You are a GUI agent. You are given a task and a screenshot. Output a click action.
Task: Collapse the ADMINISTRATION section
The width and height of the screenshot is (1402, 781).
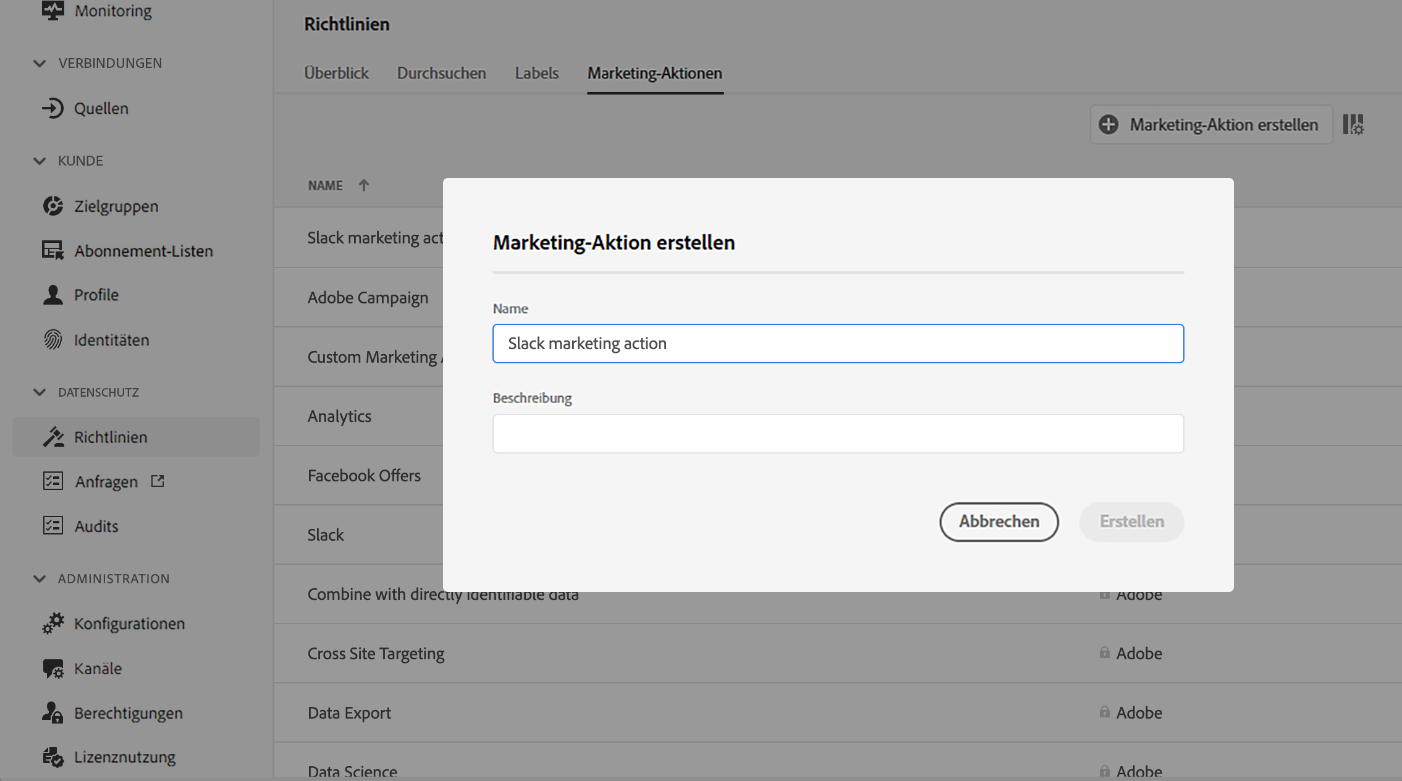point(40,579)
